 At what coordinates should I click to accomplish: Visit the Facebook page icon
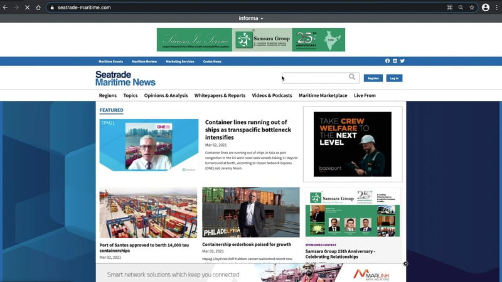[387, 61]
